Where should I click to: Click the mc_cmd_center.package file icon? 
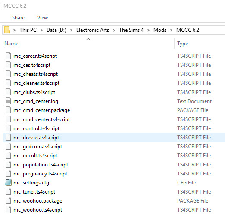pyautogui.click(x=8, y=110)
